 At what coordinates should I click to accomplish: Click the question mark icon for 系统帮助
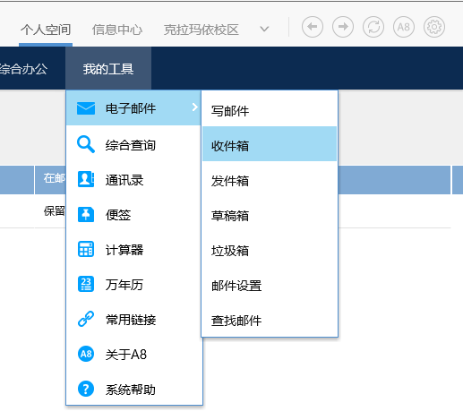pos(86,389)
